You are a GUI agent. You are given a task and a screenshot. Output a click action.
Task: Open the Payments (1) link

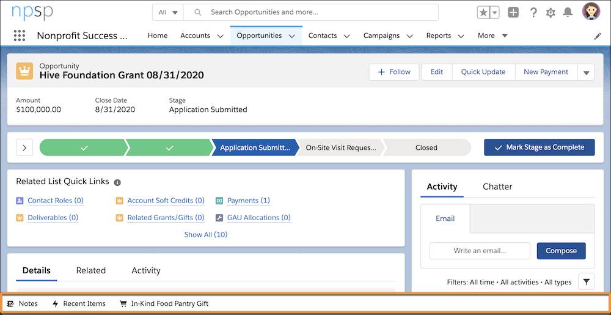[249, 201]
